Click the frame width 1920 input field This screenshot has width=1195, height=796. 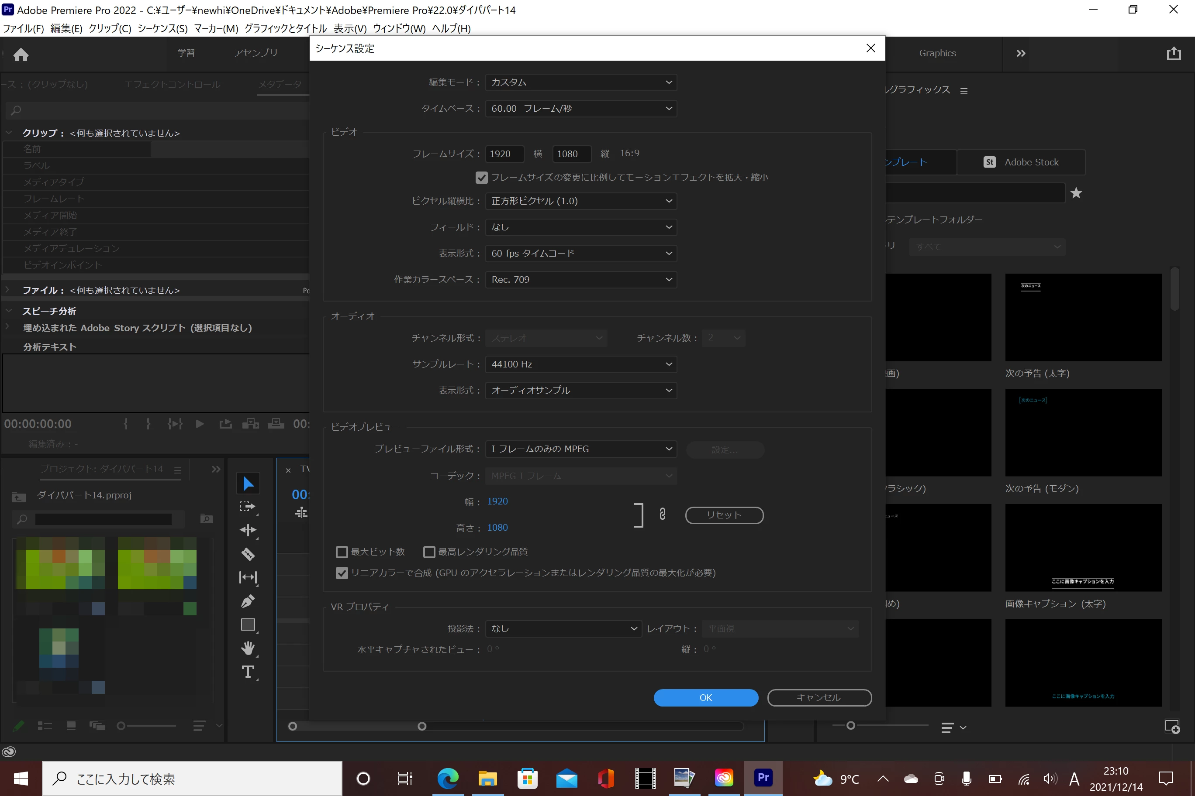pyautogui.click(x=504, y=154)
